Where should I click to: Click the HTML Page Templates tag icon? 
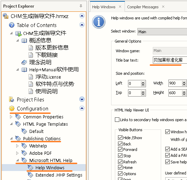coord(18,124)
